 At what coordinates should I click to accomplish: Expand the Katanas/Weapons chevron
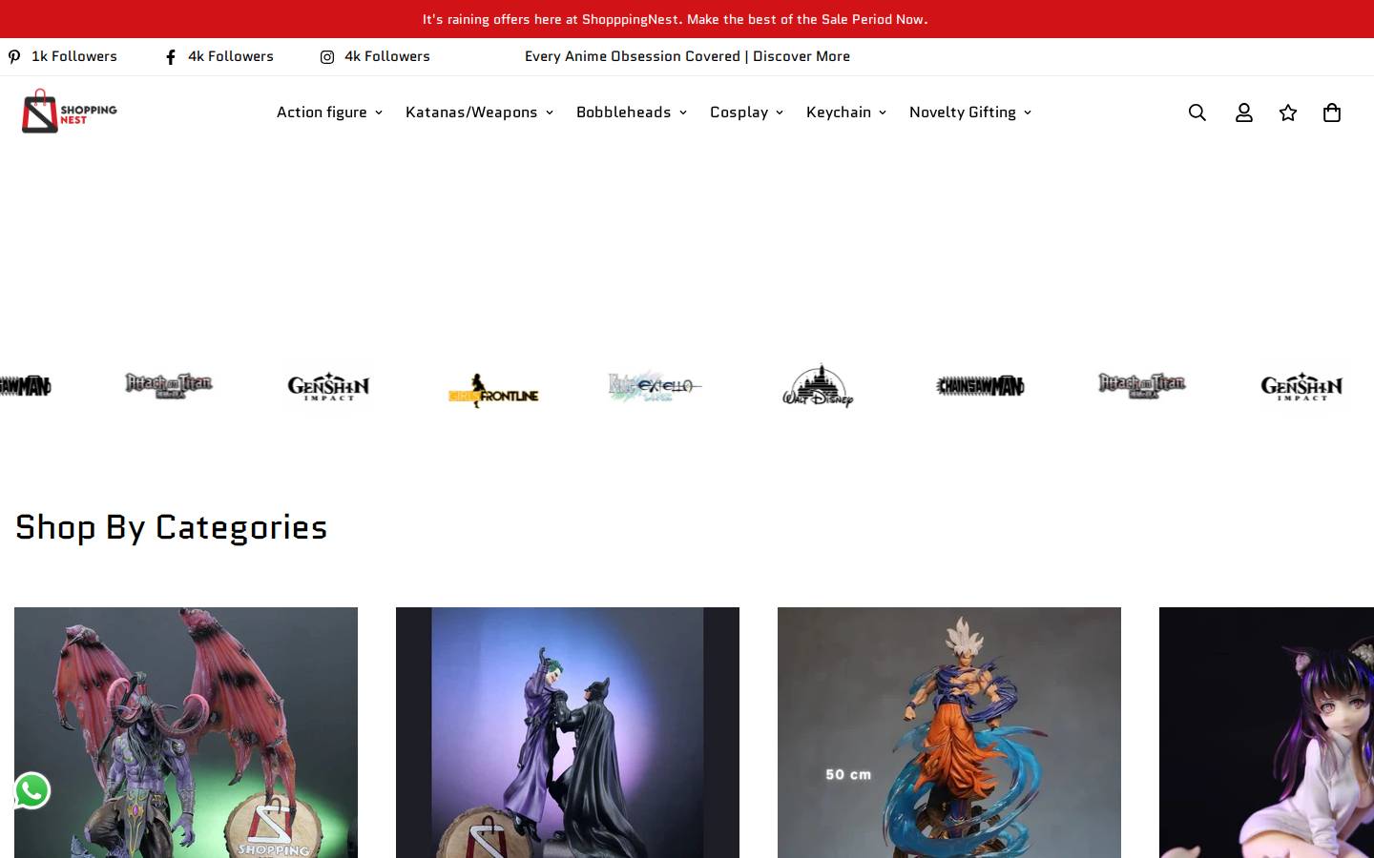(549, 112)
